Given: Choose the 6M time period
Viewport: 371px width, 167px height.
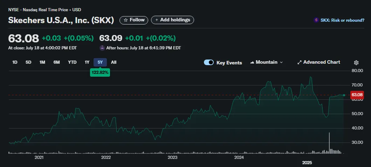Looking at the screenshot, I should pos(56,62).
